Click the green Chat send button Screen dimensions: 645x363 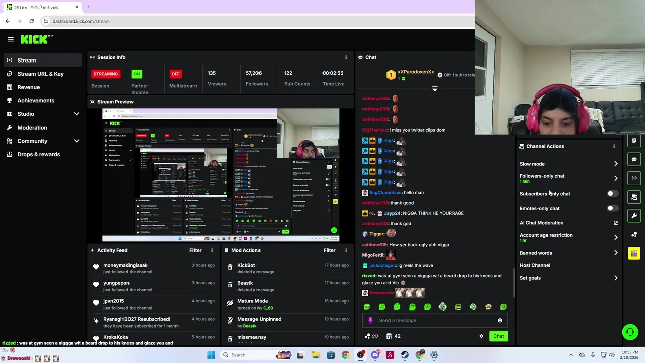coord(498,336)
